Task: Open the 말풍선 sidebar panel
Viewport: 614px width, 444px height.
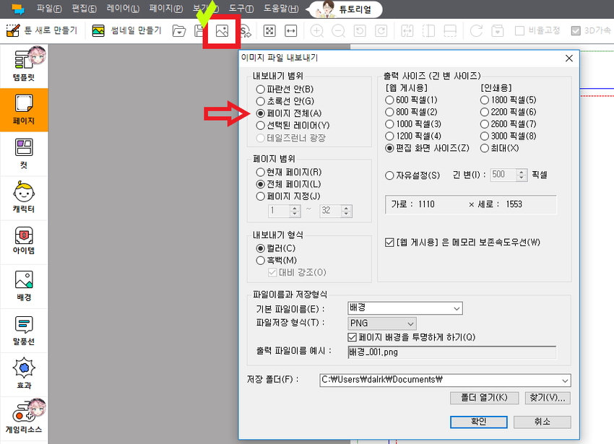Action: (24, 331)
